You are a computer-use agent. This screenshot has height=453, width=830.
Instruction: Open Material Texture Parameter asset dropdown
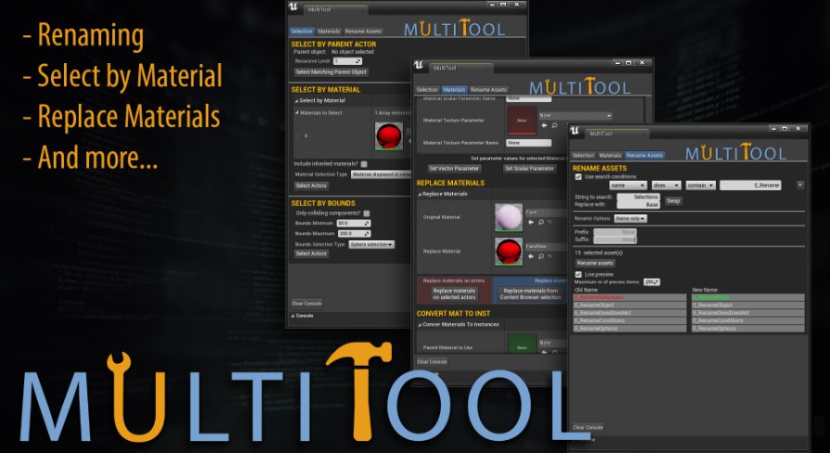click(x=576, y=115)
